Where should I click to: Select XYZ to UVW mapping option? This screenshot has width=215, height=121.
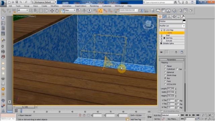165,84
